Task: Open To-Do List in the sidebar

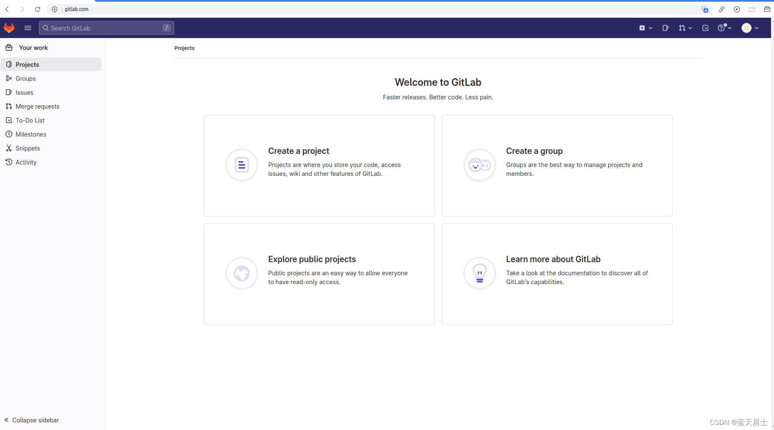Action: [x=51, y=120]
